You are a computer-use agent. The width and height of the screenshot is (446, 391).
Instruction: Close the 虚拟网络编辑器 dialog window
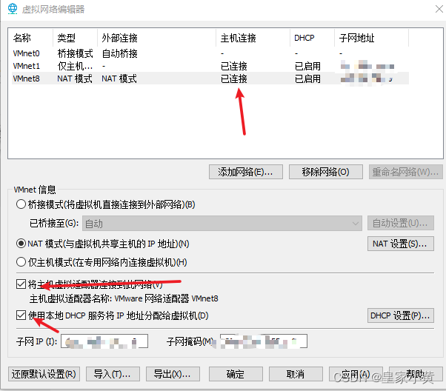(439, 9)
